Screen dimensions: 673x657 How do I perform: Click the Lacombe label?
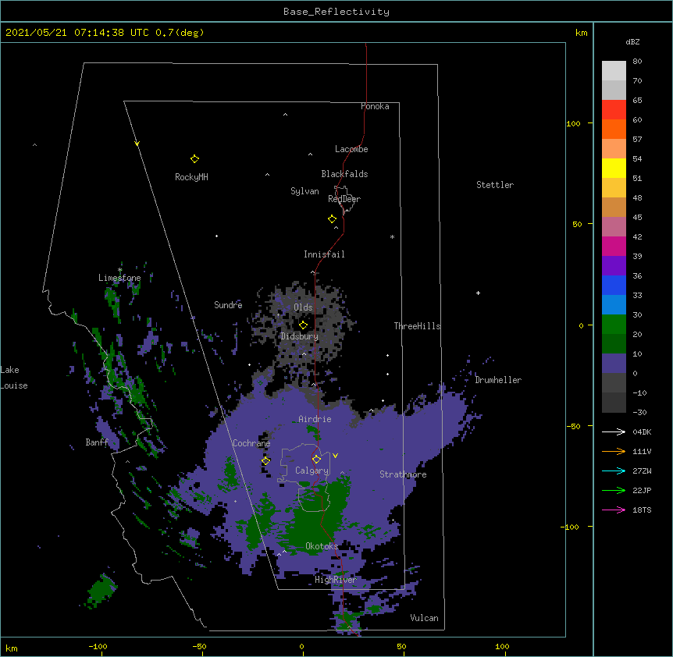[351, 149]
